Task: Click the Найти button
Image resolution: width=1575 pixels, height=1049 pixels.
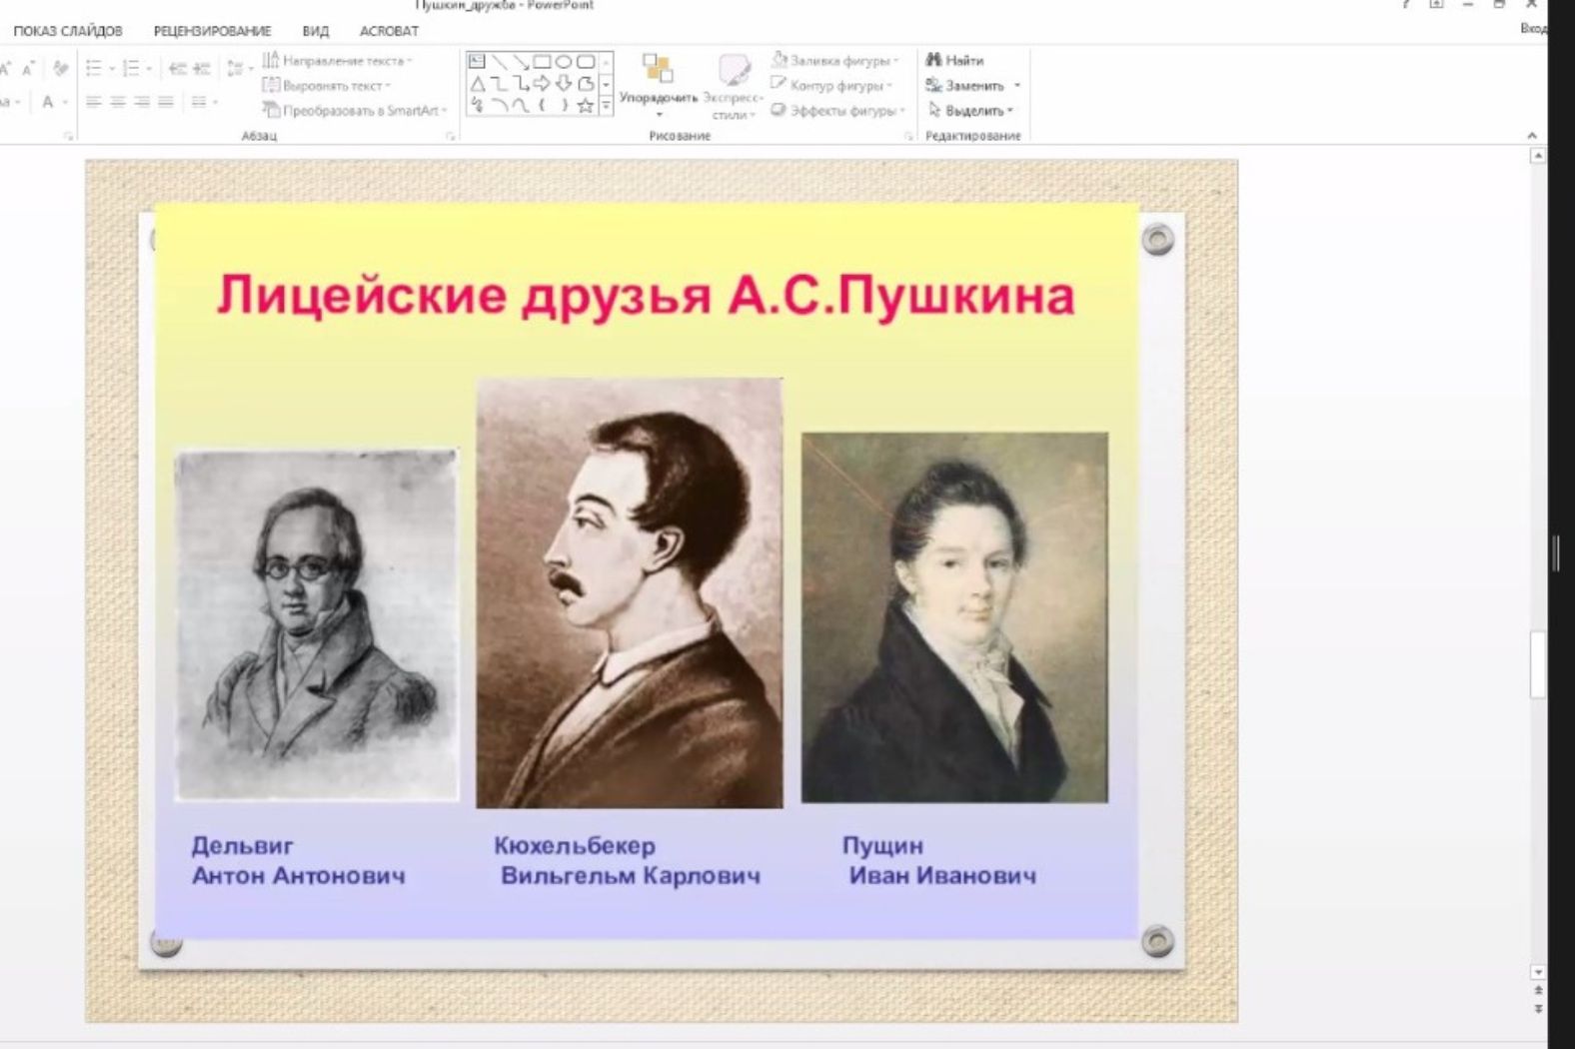Action: [955, 60]
